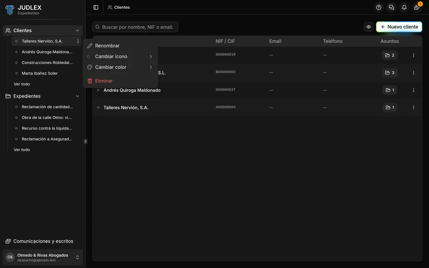
Task: Open Recurso contra la liquida... expediente
Action: click(x=47, y=128)
